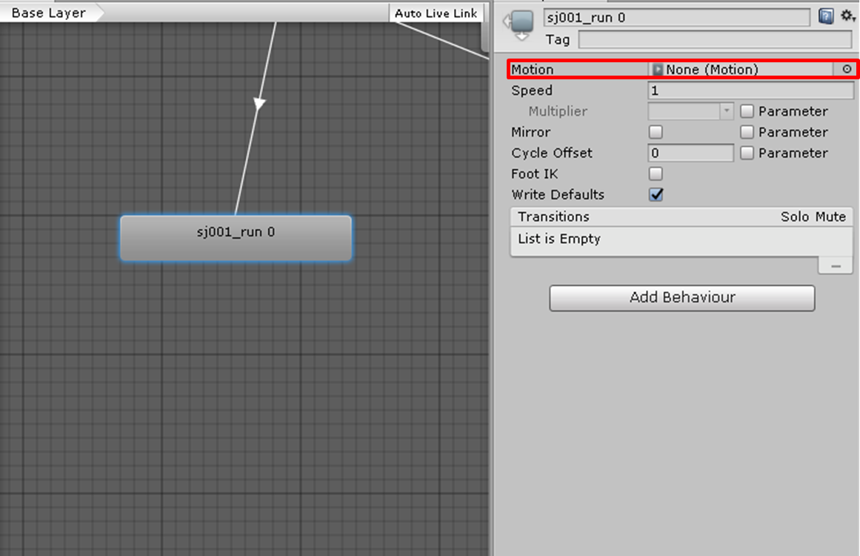Toggle the Mirror checkbox
This screenshot has height=556, width=860.
coord(656,132)
